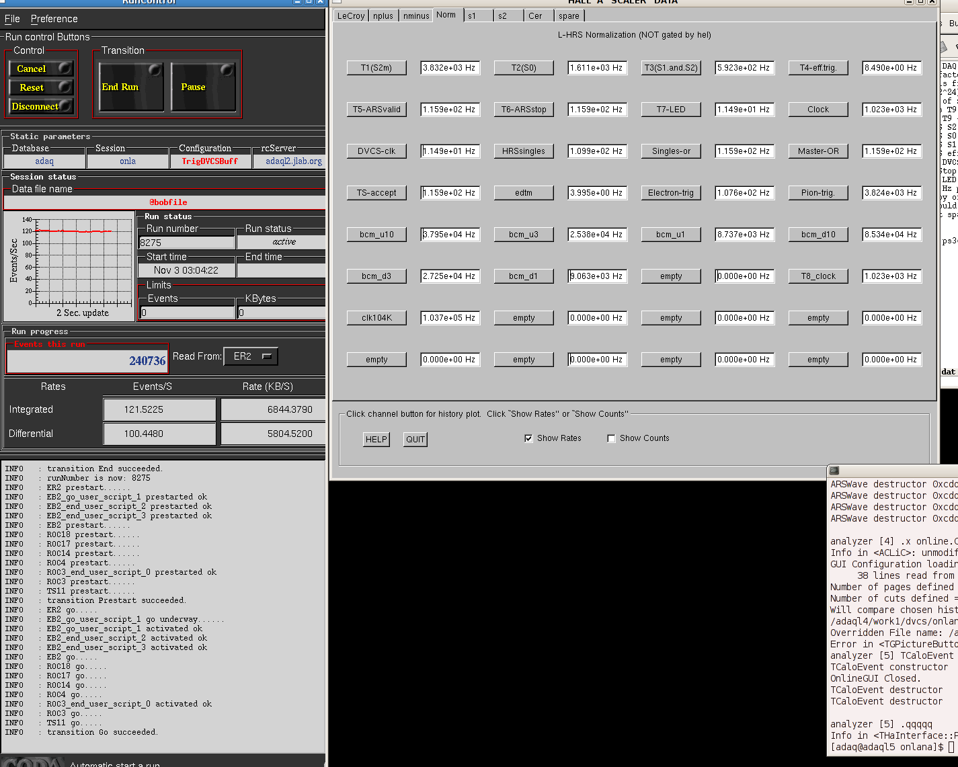The image size is (958, 767).
Task: Open the File menu in RunControl
Action: click(x=12, y=19)
